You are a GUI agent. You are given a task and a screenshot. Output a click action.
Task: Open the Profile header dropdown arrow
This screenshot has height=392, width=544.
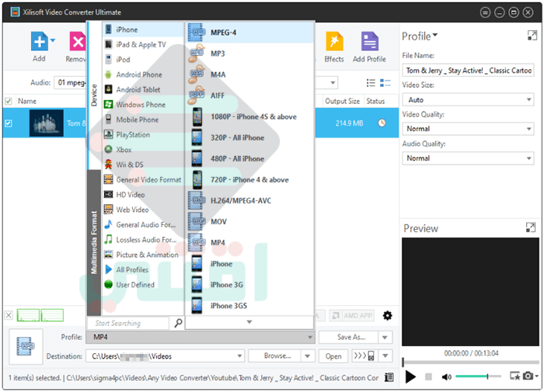click(x=435, y=35)
